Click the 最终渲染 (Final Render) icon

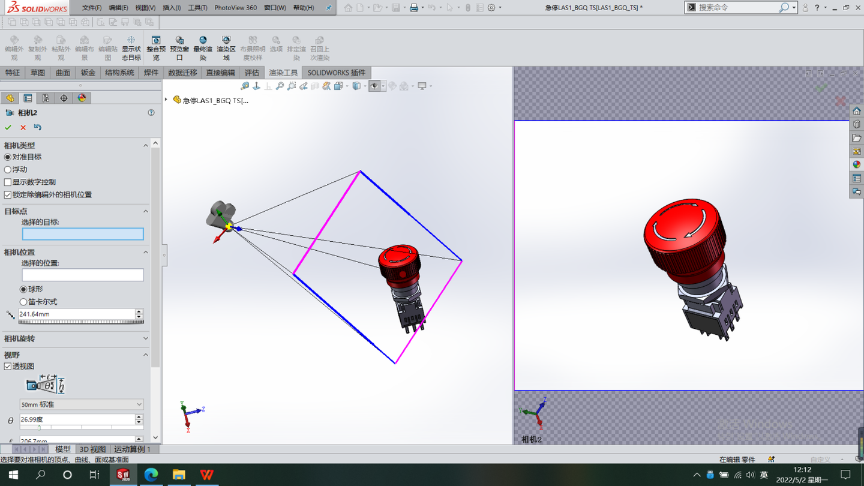click(x=203, y=47)
